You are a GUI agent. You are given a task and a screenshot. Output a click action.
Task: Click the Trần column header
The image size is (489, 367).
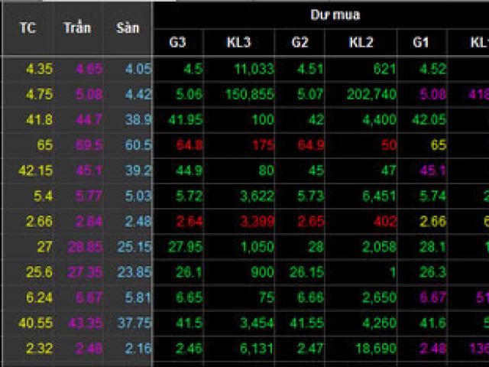(77, 28)
